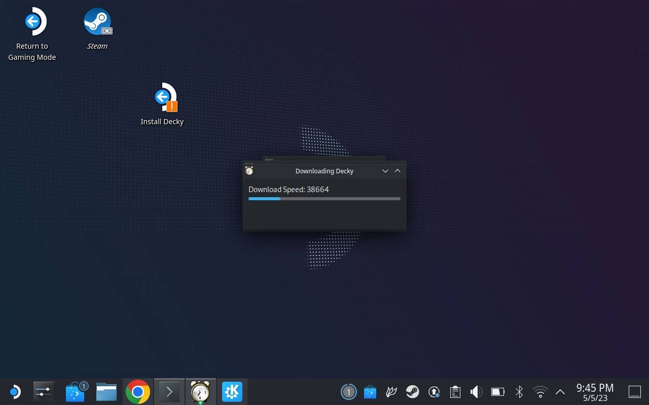Switch to Google Chrome in taskbar
The image size is (649, 405).
138,392
